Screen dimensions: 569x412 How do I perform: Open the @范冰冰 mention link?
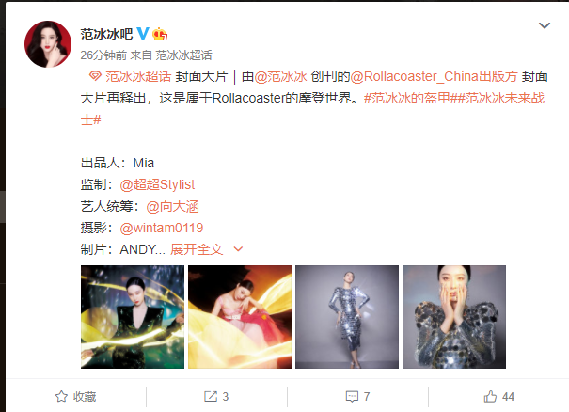[x=280, y=76]
